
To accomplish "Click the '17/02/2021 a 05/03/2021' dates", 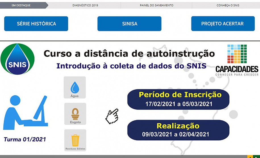I will pos(179,104).
